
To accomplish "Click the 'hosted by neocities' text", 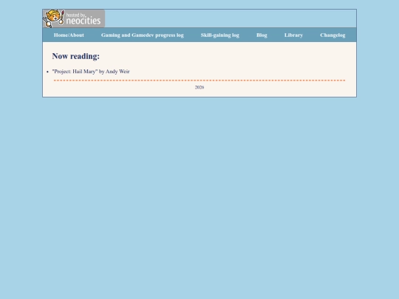I will tap(83, 18).
